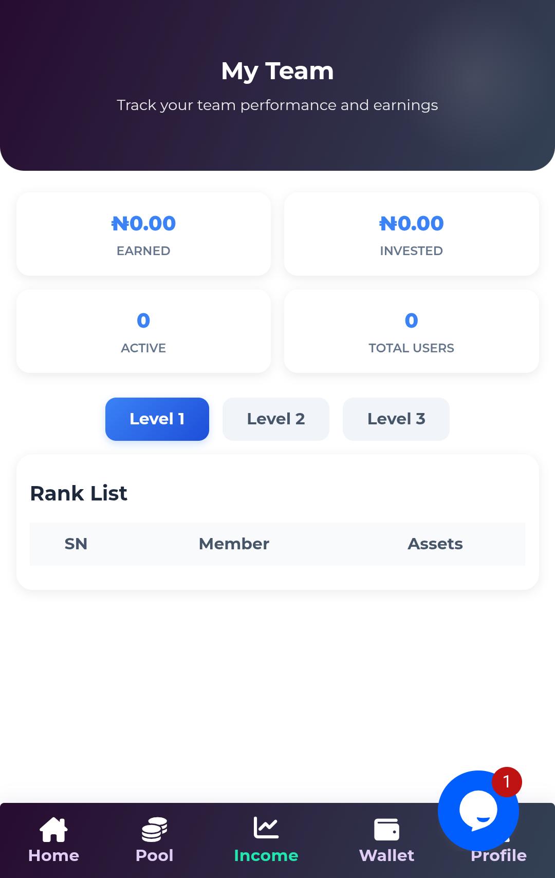Select the Income chart icon
The width and height of the screenshot is (555, 878).
(266, 828)
